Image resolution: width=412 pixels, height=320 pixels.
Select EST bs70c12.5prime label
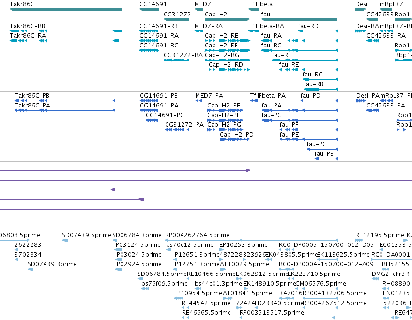[190, 245]
